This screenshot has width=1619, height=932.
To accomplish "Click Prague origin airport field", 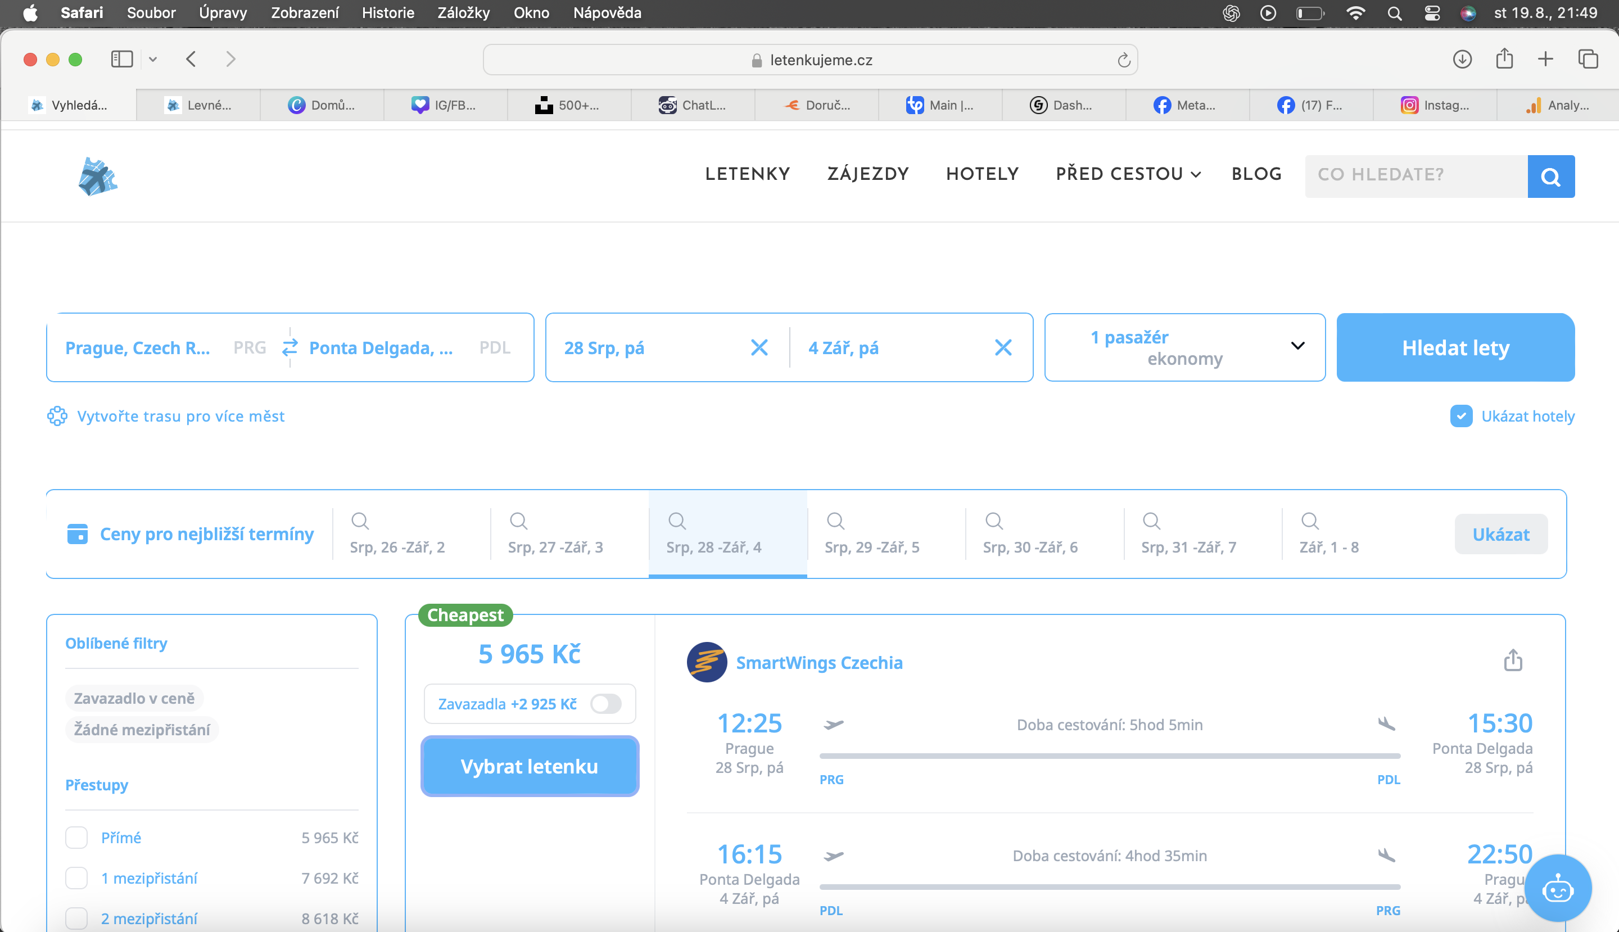I will tap(165, 347).
